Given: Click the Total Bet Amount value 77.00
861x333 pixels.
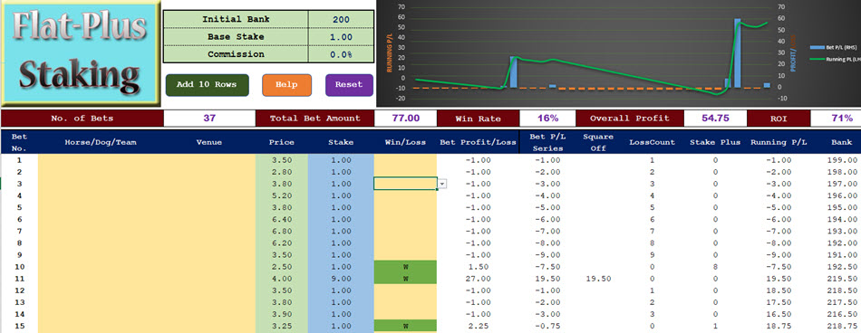Looking at the screenshot, I should 405,118.
